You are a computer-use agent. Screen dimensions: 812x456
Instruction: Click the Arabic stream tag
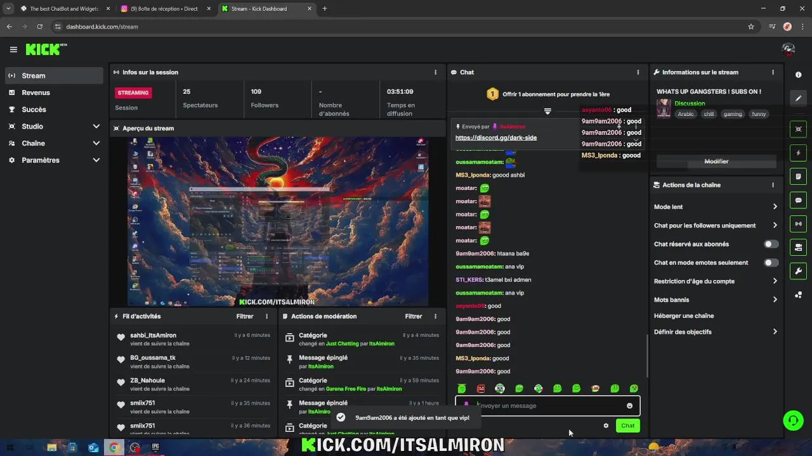pyautogui.click(x=686, y=114)
